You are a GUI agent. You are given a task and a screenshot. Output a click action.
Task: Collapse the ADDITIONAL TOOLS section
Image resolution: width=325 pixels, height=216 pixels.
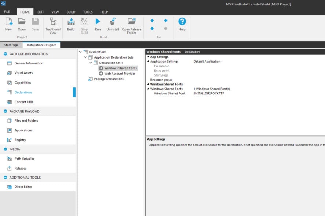pos(6,178)
